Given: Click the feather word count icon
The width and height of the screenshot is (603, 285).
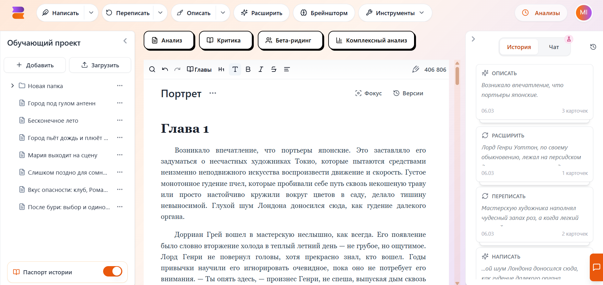Looking at the screenshot, I should click(416, 69).
